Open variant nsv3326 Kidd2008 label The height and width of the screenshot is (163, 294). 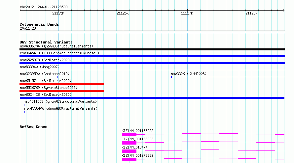[189, 74]
